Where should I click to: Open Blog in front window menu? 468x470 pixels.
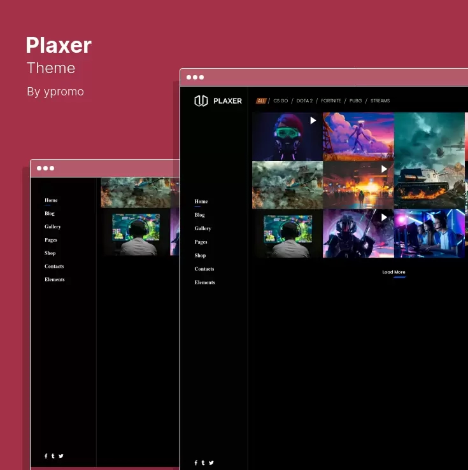point(199,215)
